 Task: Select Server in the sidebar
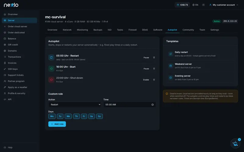tap(20, 20)
